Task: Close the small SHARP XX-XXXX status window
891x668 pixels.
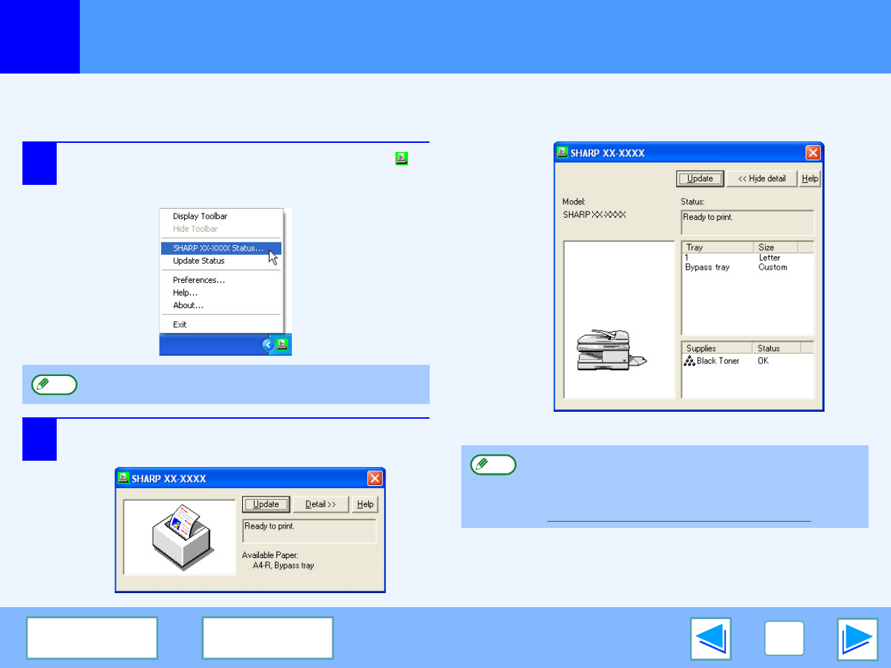Action: tap(375, 478)
